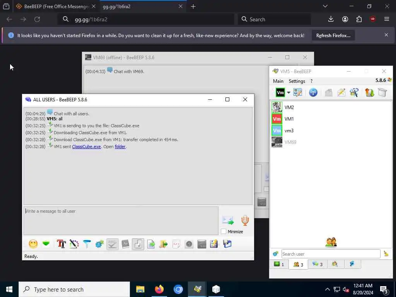This screenshot has height=297, width=396.
Task: Click the two-people icon above search box
Action: point(331,242)
